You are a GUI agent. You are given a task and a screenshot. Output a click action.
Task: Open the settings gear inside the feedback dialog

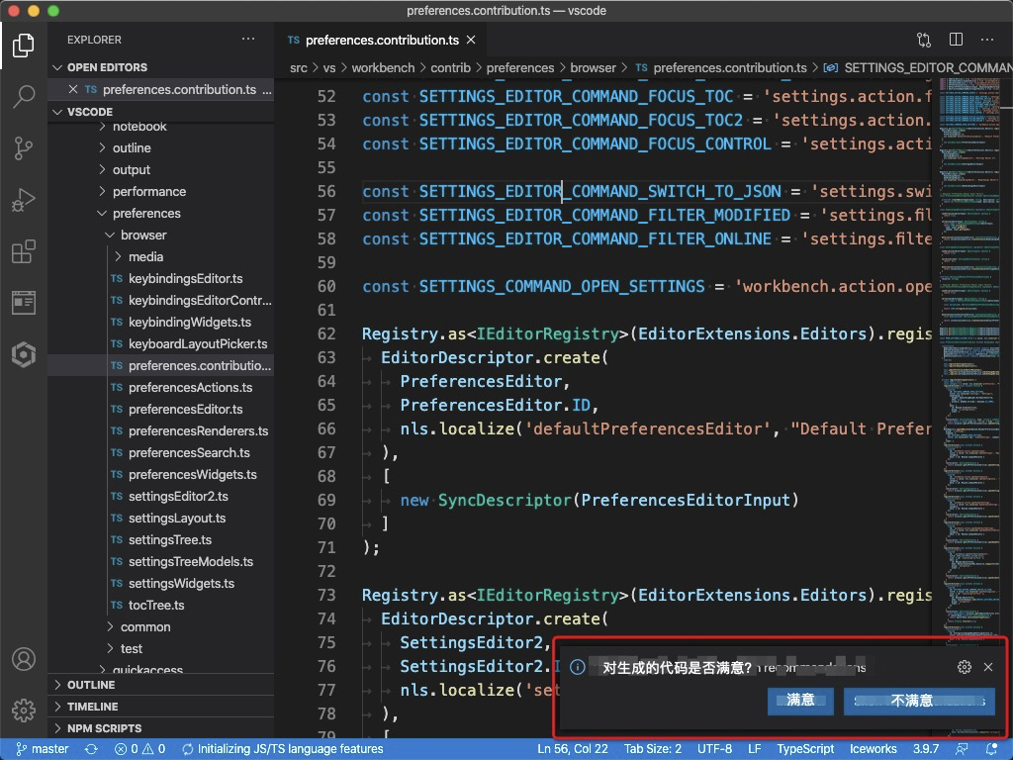pyautogui.click(x=965, y=667)
